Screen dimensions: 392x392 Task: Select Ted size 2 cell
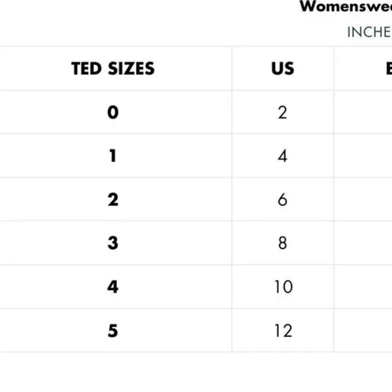(x=113, y=199)
